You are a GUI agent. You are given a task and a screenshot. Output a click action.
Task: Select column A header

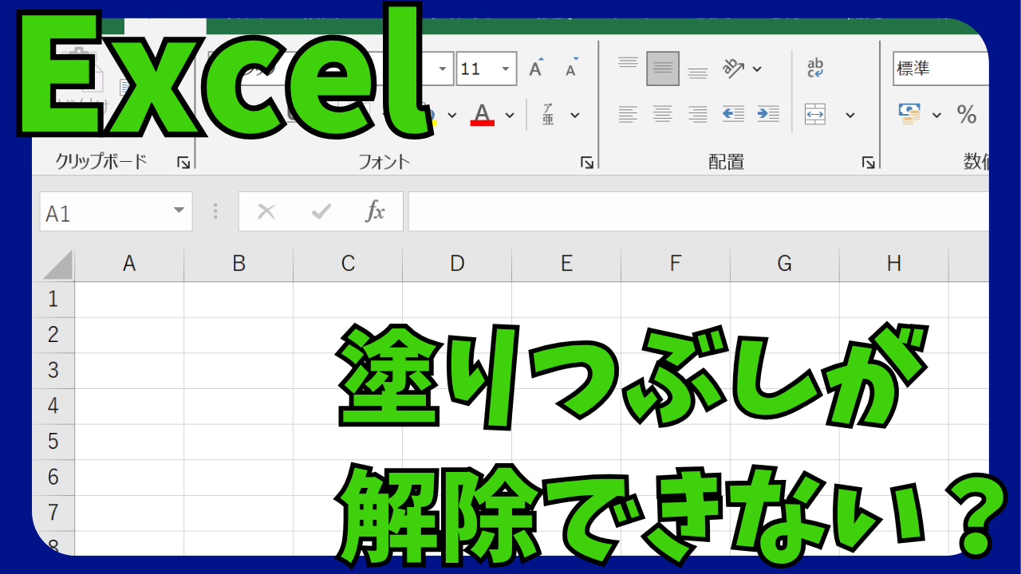coord(129,264)
